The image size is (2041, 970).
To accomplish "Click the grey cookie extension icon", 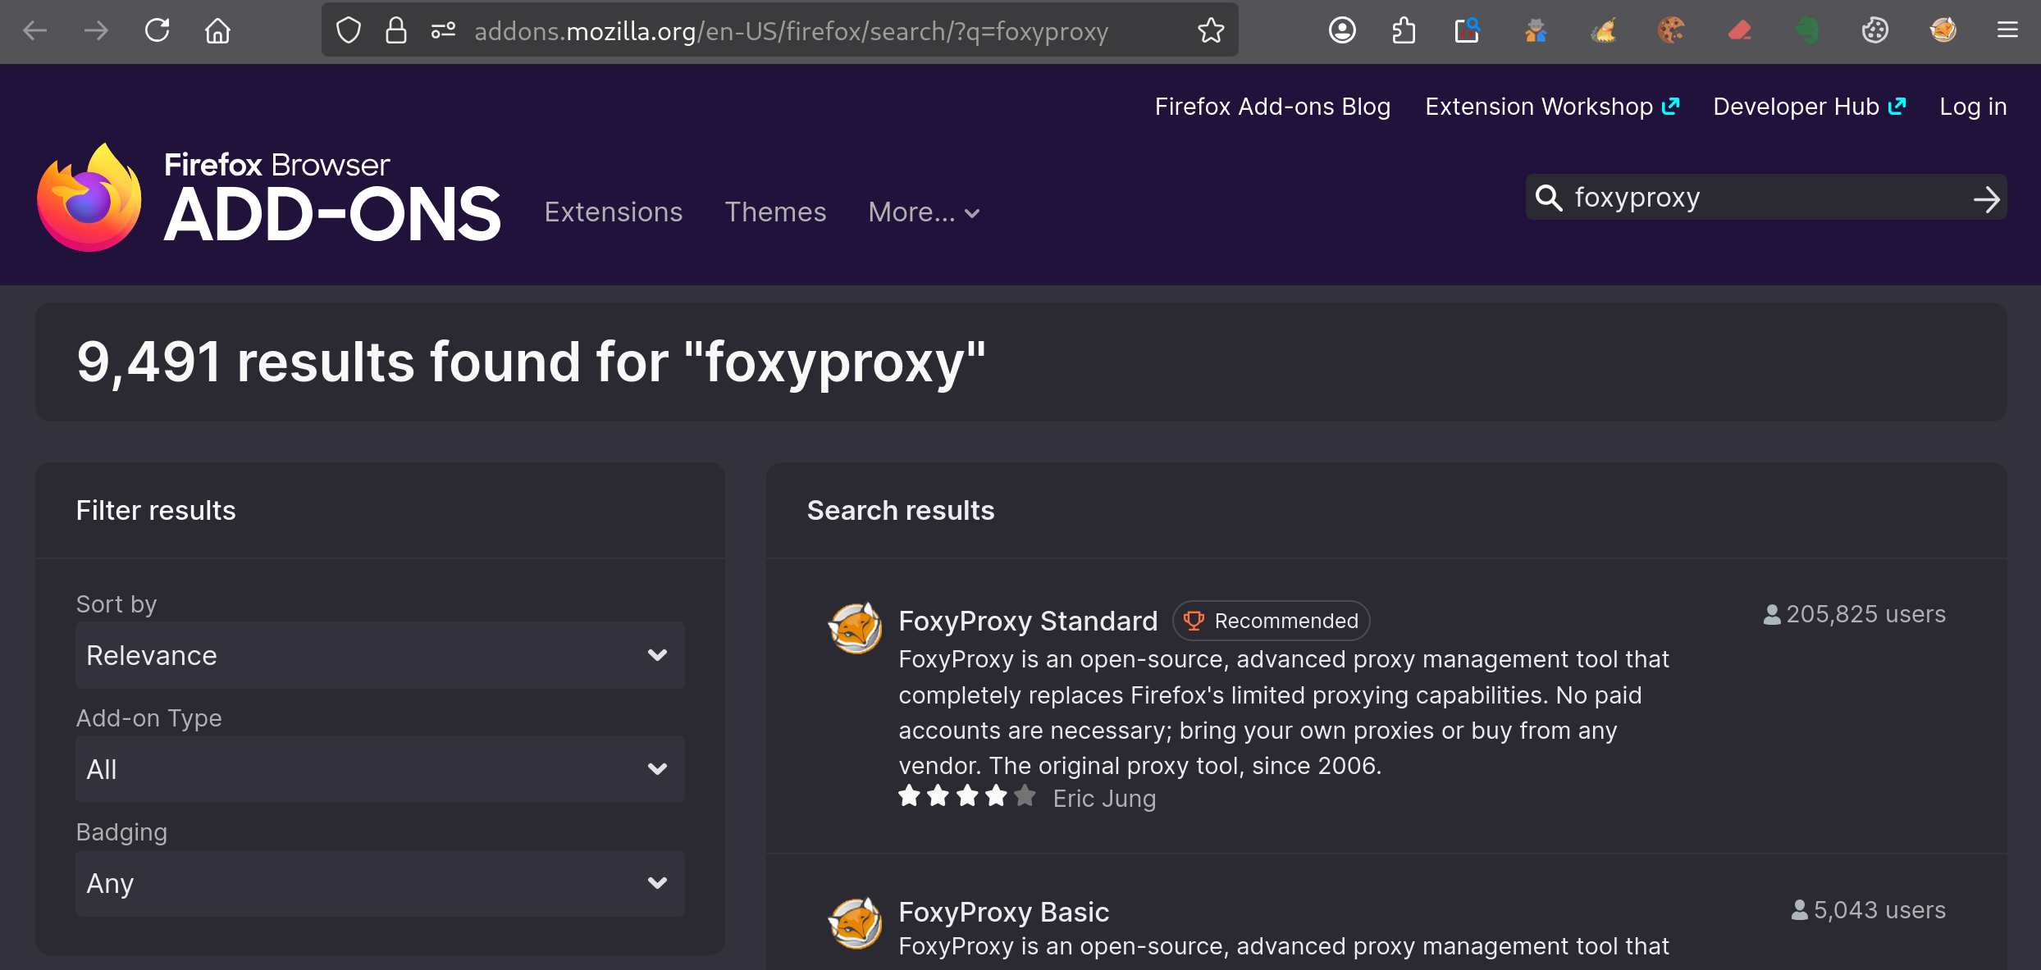I will coord(1875,31).
